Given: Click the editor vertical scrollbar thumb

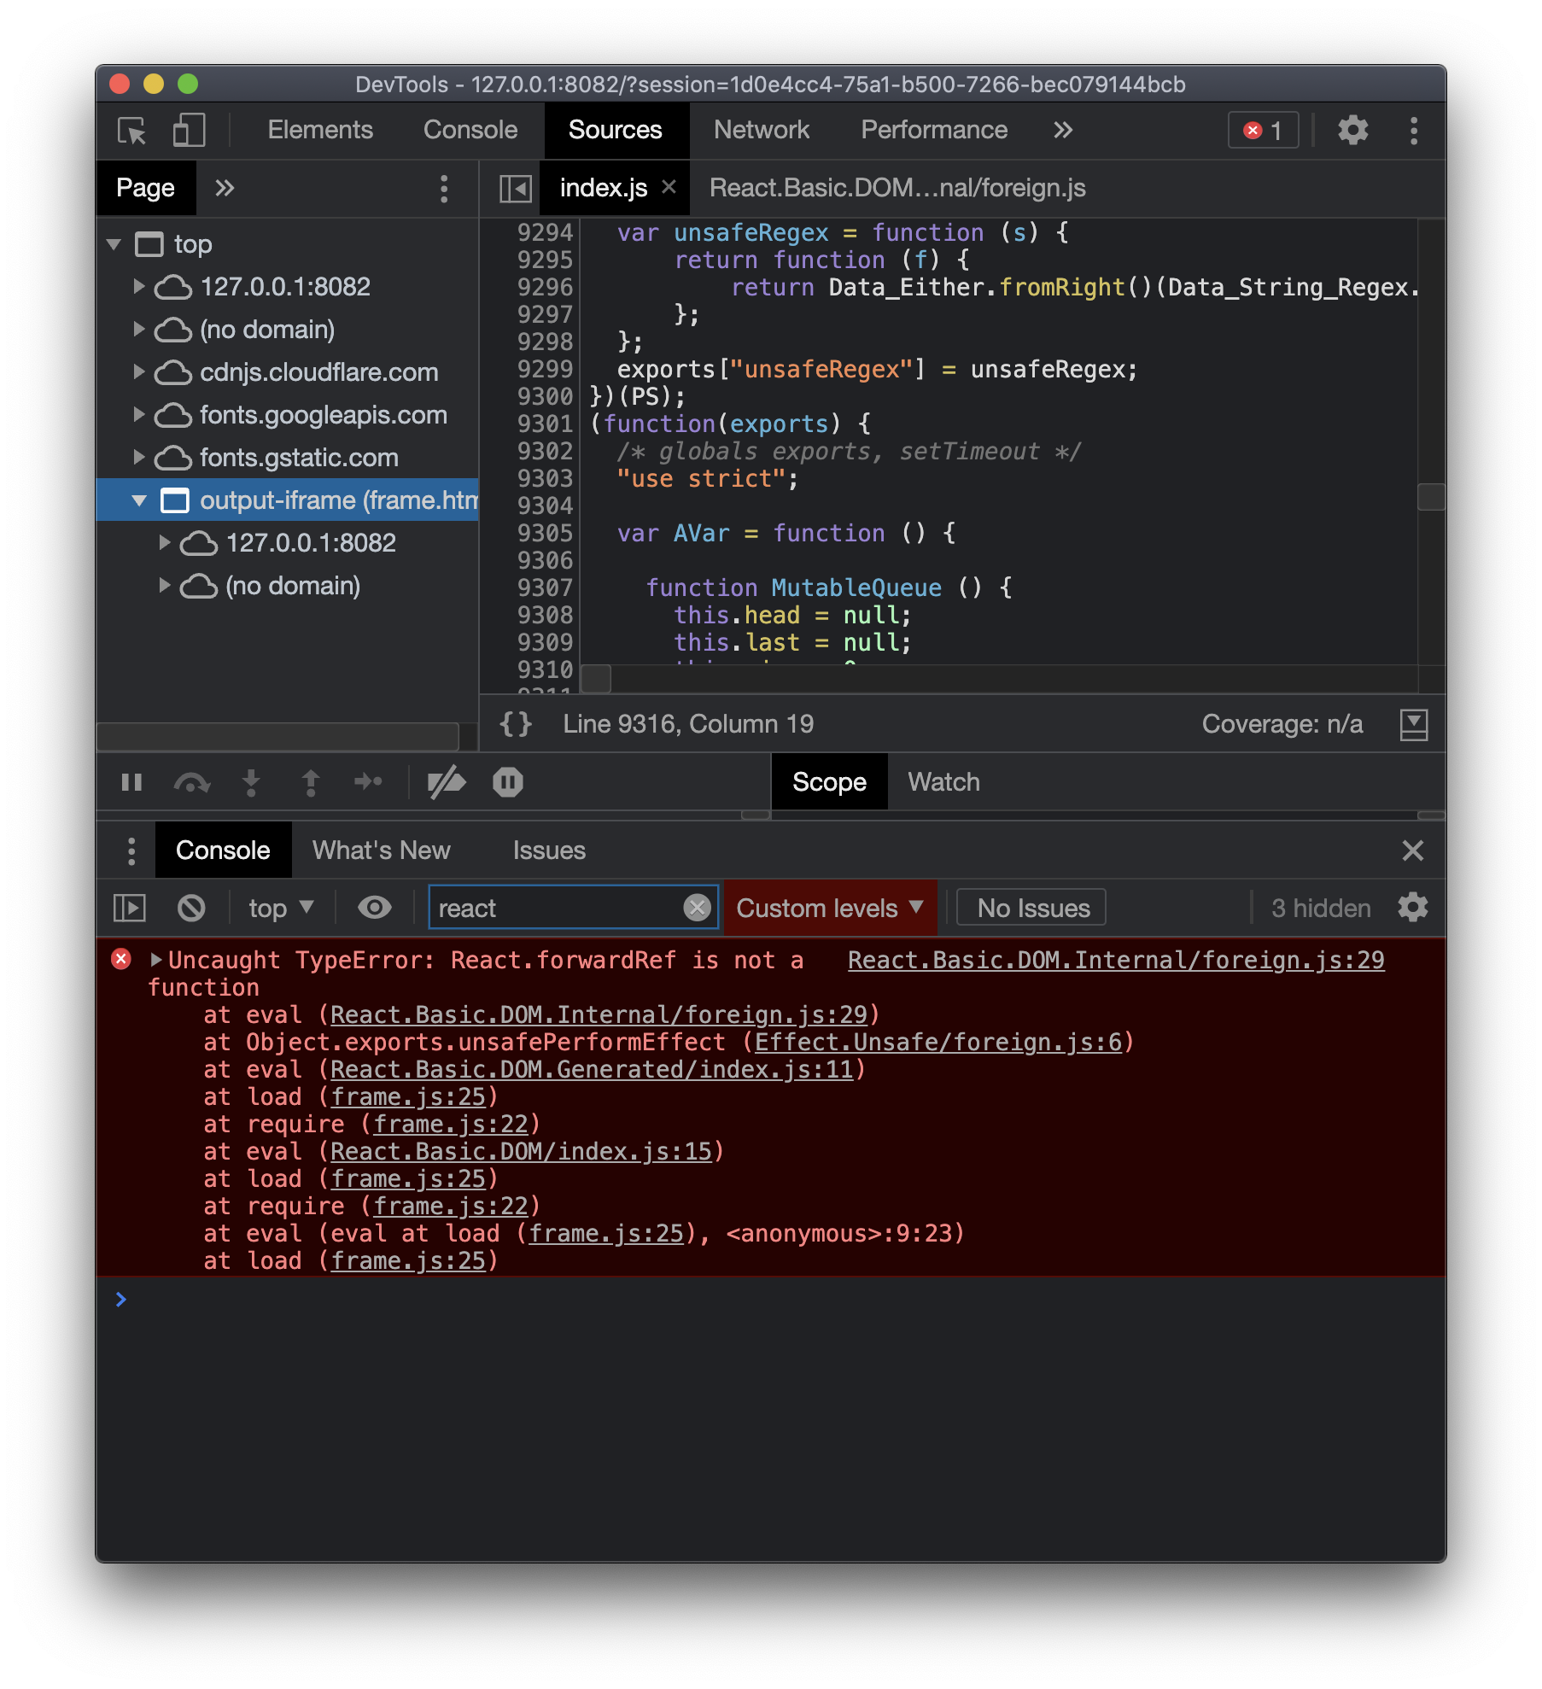Looking at the screenshot, I should tap(1431, 497).
